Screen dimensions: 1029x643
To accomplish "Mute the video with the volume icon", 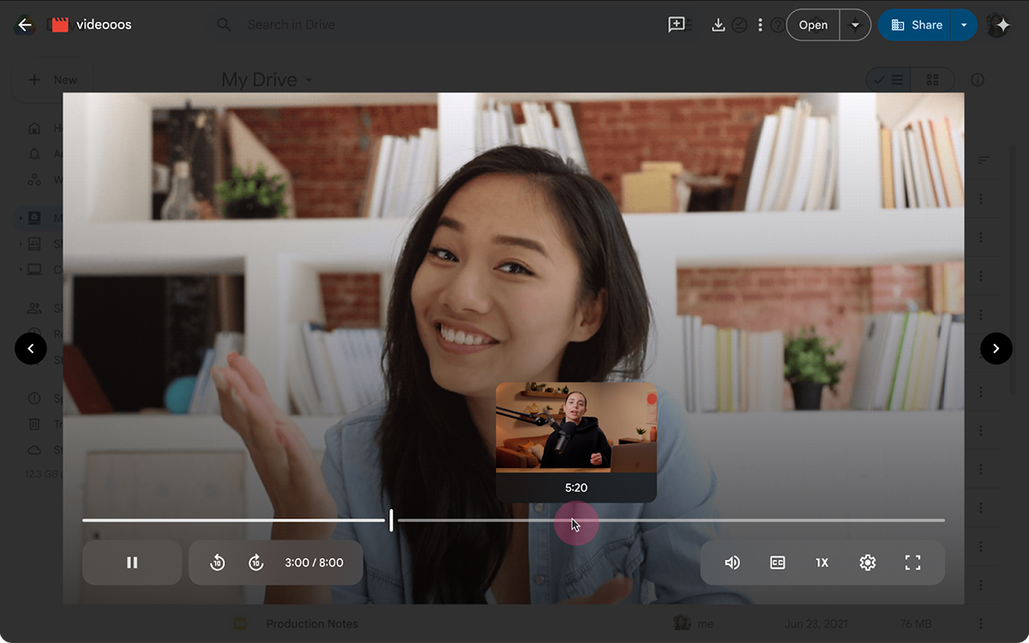I will 732,562.
